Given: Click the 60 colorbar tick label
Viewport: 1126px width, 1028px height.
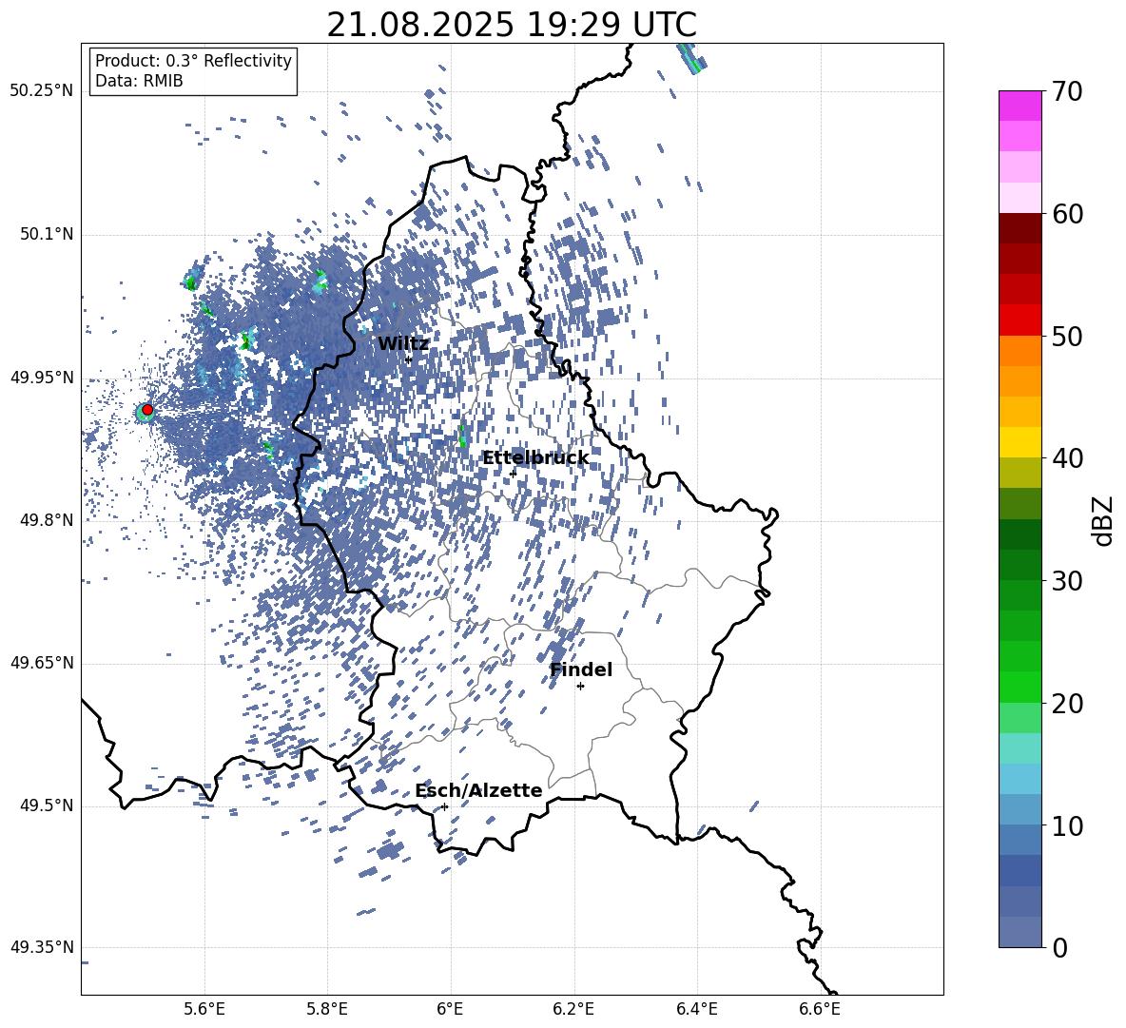Looking at the screenshot, I should click(x=1067, y=214).
